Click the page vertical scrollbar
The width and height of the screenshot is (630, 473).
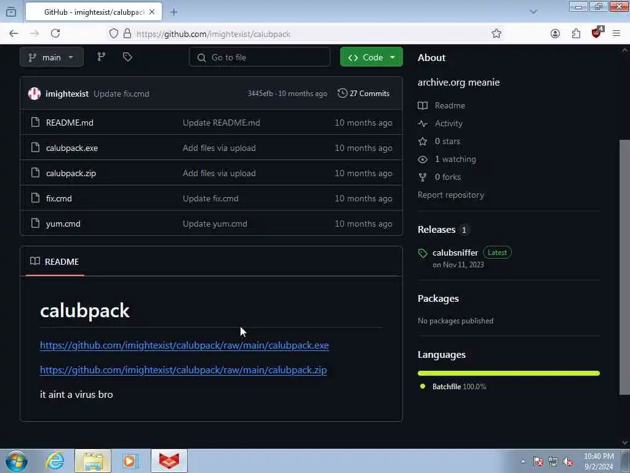pos(624,267)
